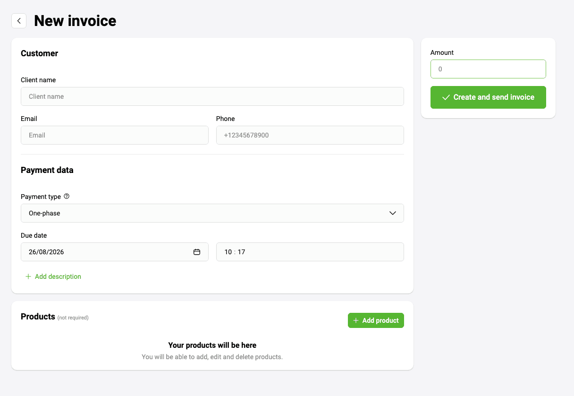Open the due date 26/08/2026 picker
This screenshot has height=396, width=574.
[115, 252]
